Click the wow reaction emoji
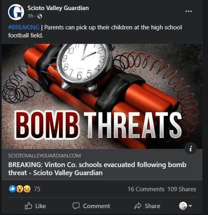 (x=20, y=189)
